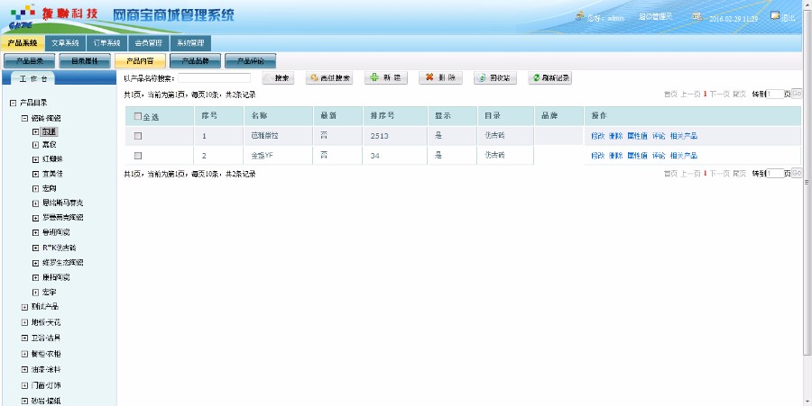Expand the 橱柜·衣柜 category
The image size is (812, 406).
[24, 354]
